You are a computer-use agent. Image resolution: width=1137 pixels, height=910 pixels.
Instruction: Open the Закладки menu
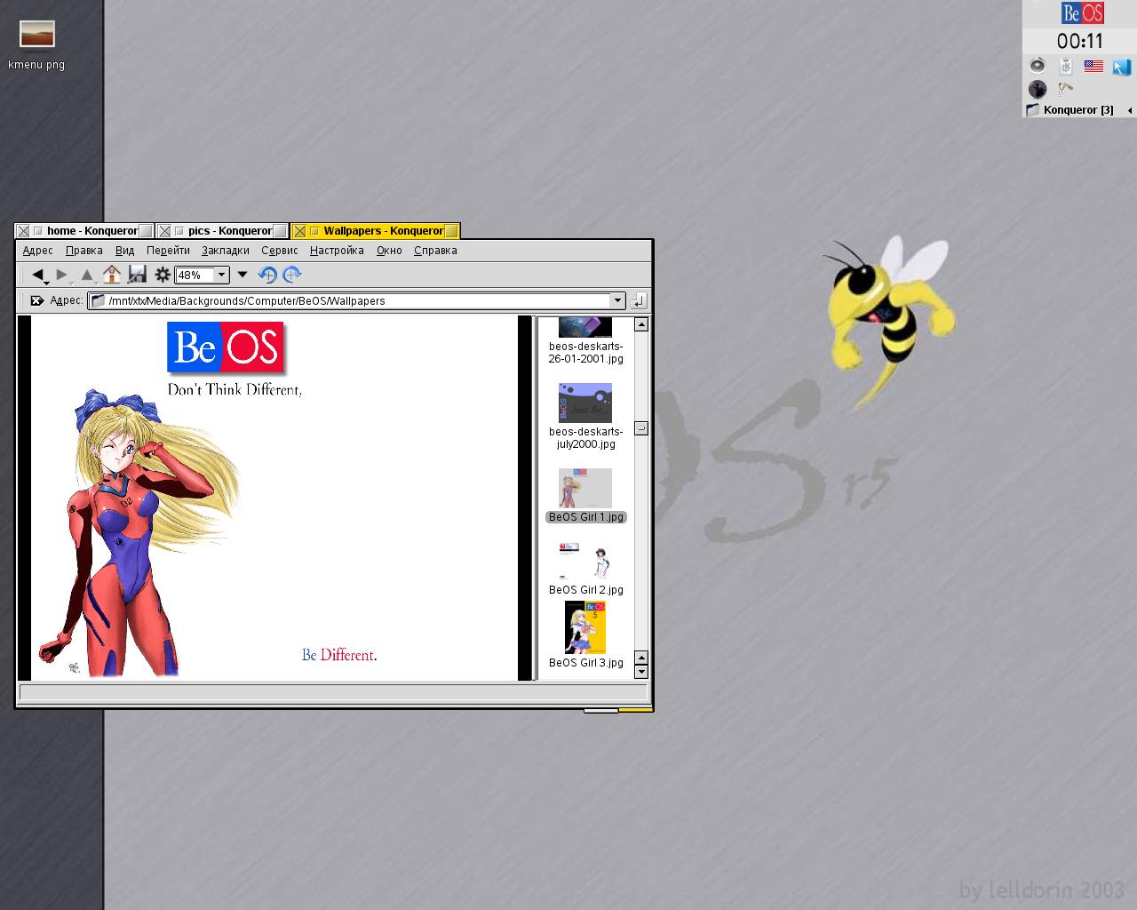coord(226,251)
